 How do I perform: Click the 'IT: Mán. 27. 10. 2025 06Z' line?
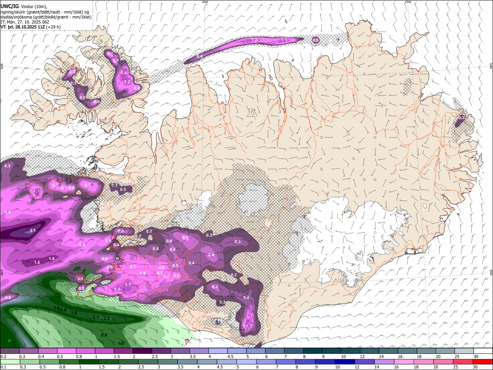pyautogui.click(x=24, y=22)
